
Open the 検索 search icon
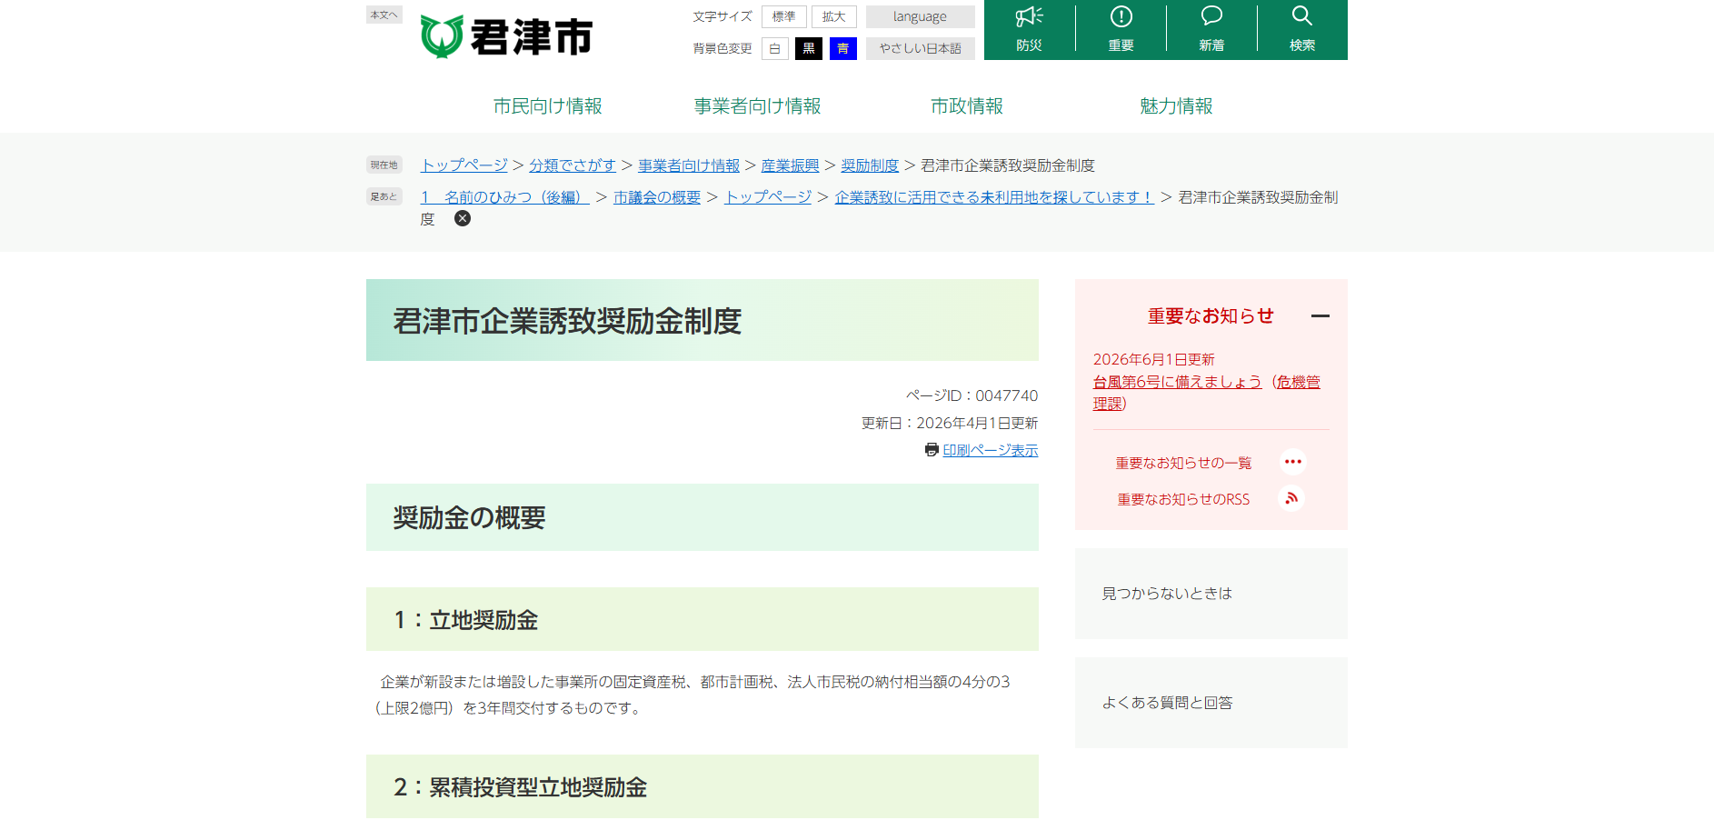[1302, 29]
